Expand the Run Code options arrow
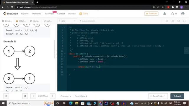The image size is (189, 106). pos(164,96)
